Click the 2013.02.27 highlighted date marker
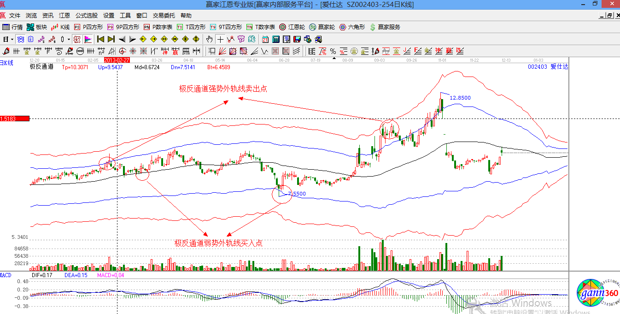 pyautogui.click(x=117, y=60)
